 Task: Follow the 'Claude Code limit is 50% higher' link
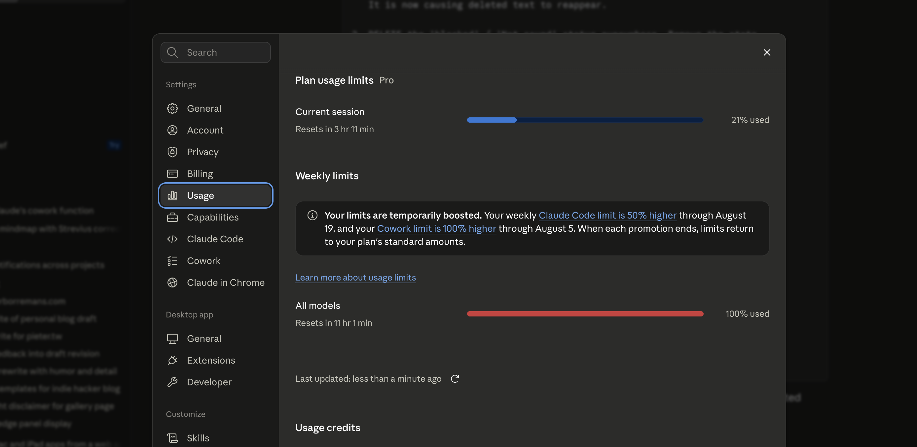click(607, 215)
